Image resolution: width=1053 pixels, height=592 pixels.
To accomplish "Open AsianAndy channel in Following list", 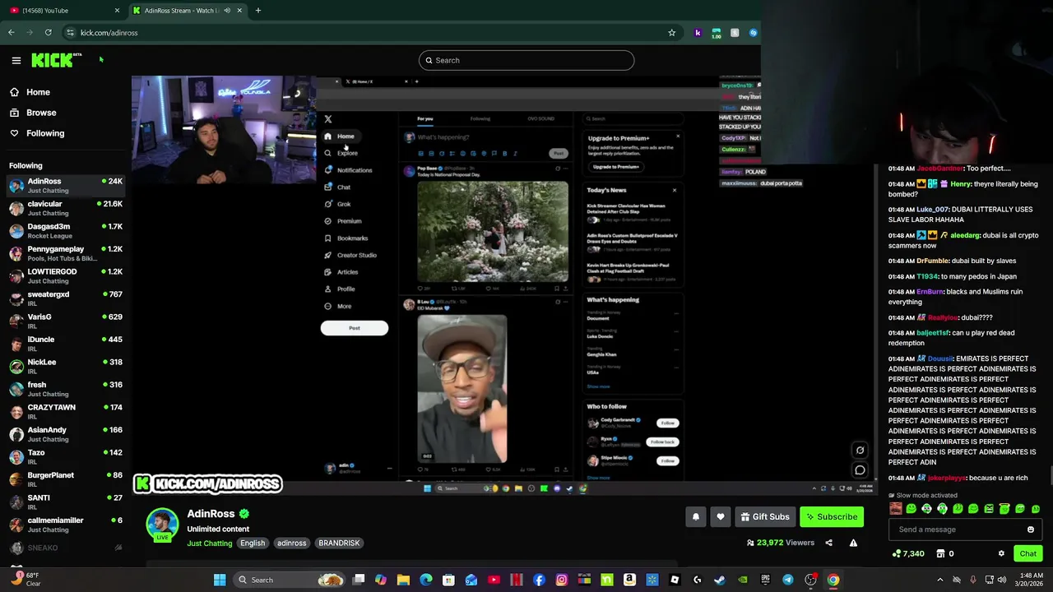I will point(66,434).
